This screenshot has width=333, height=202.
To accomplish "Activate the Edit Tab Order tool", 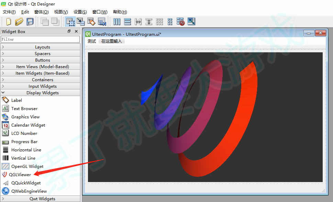I will (101, 21).
